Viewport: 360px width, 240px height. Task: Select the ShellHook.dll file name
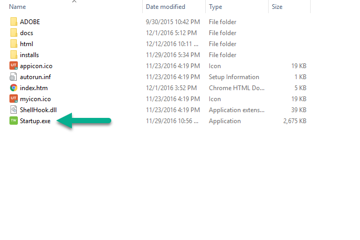tap(38, 110)
